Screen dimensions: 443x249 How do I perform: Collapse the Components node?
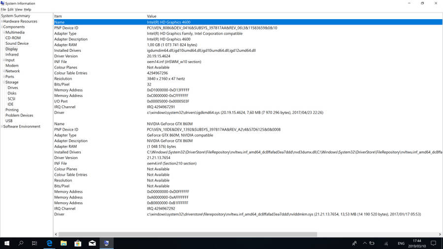[x=1, y=27]
